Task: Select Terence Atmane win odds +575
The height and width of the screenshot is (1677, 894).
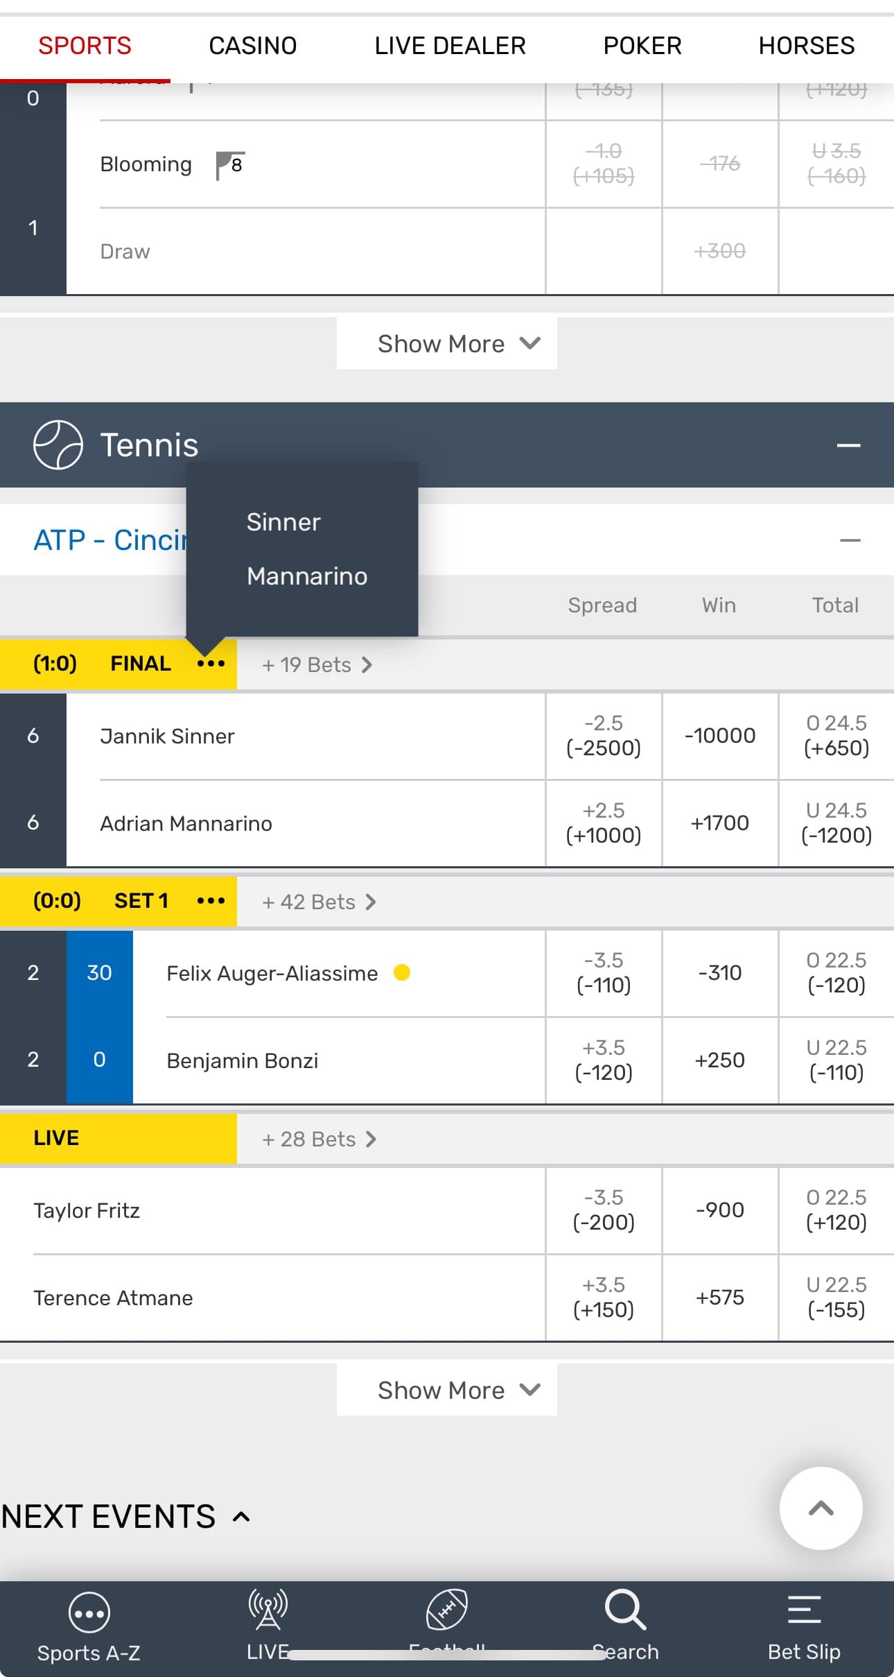Action: pos(720,1298)
